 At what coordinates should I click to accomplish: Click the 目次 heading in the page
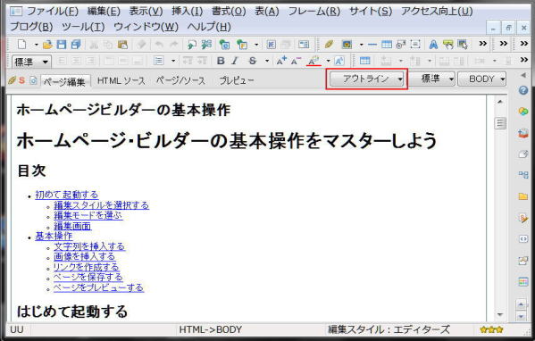[31, 170]
